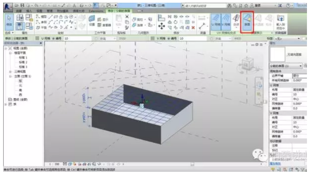
Task: Click the work plane Viewer (查看器) button
Action: (x=104, y=25)
